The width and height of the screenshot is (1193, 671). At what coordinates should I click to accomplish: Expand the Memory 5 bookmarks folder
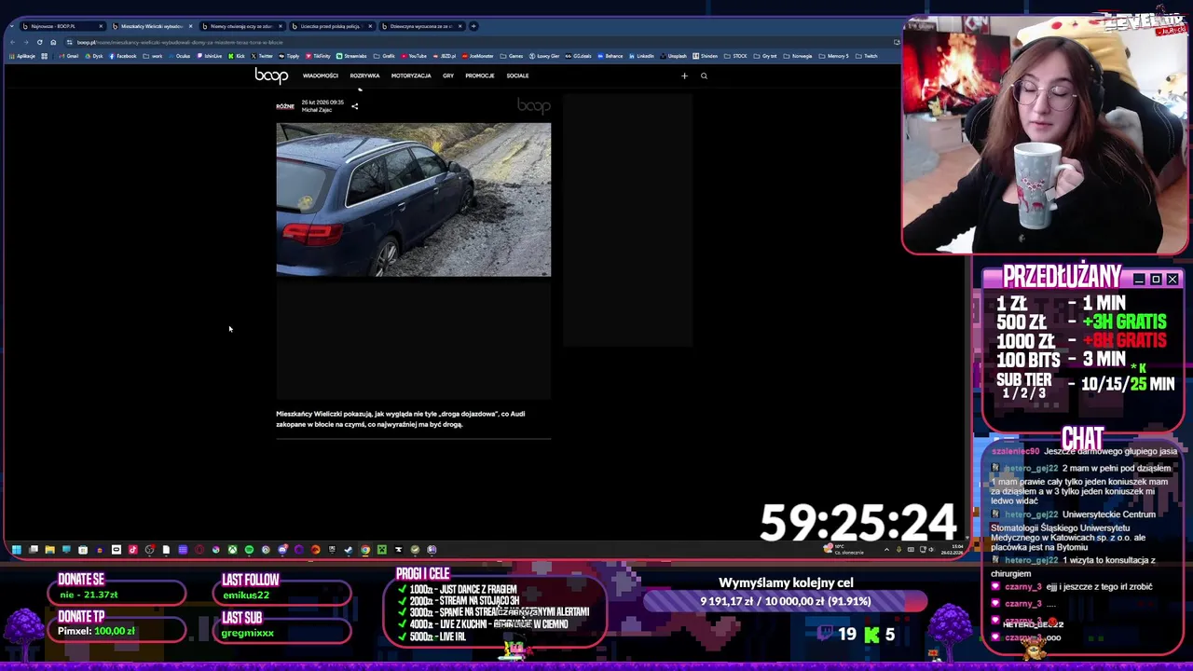pyautogui.click(x=833, y=56)
